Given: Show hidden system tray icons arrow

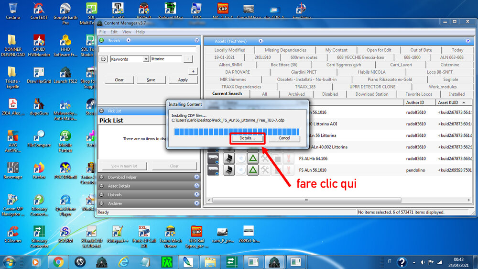Looking at the screenshot, I should click(414, 262).
